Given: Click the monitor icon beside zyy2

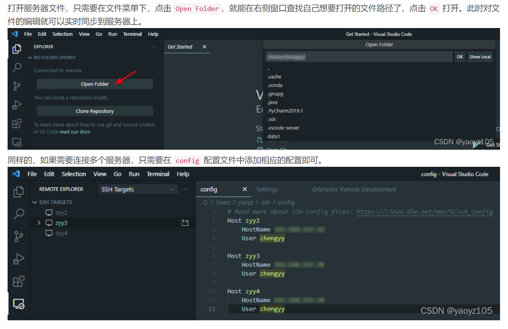Looking at the screenshot, I should click(49, 213).
